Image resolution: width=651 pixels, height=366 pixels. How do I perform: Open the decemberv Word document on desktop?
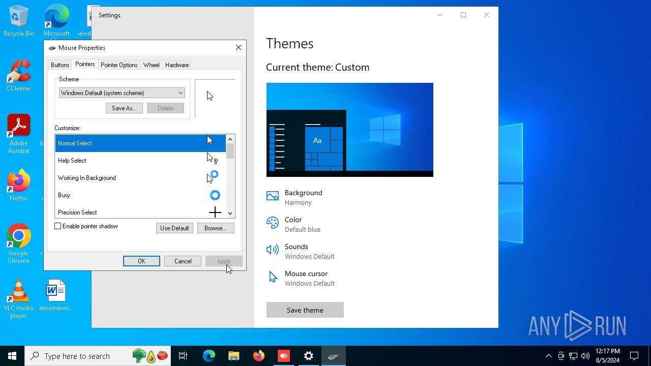tap(56, 295)
